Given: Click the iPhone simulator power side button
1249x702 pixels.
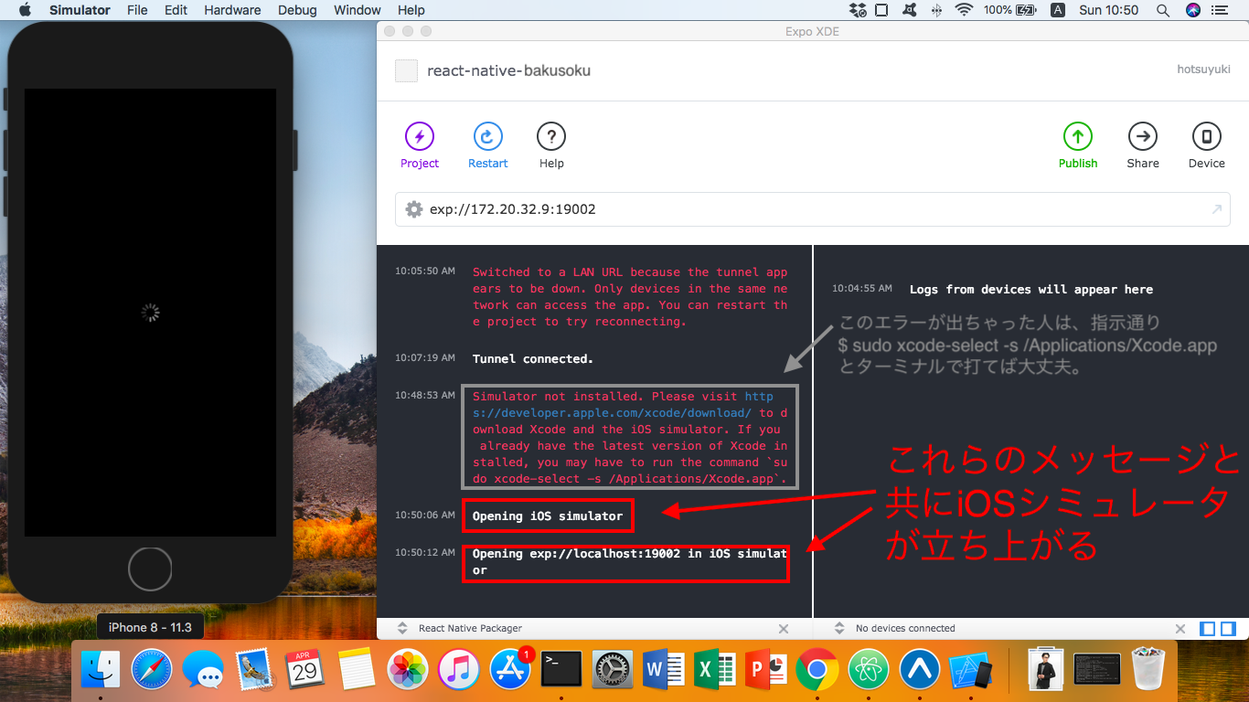Looking at the screenshot, I should pyautogui.click(x=295, y=150).
